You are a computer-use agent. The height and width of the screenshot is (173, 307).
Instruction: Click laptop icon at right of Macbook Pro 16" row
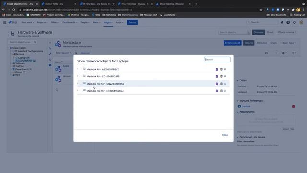(225, 91)
